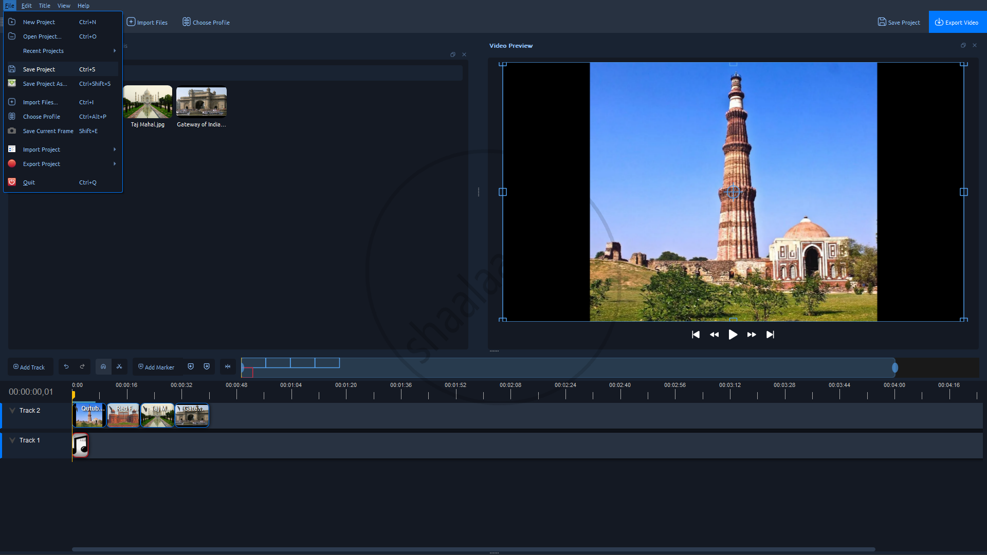Choose Save Project As from menu

45,84
